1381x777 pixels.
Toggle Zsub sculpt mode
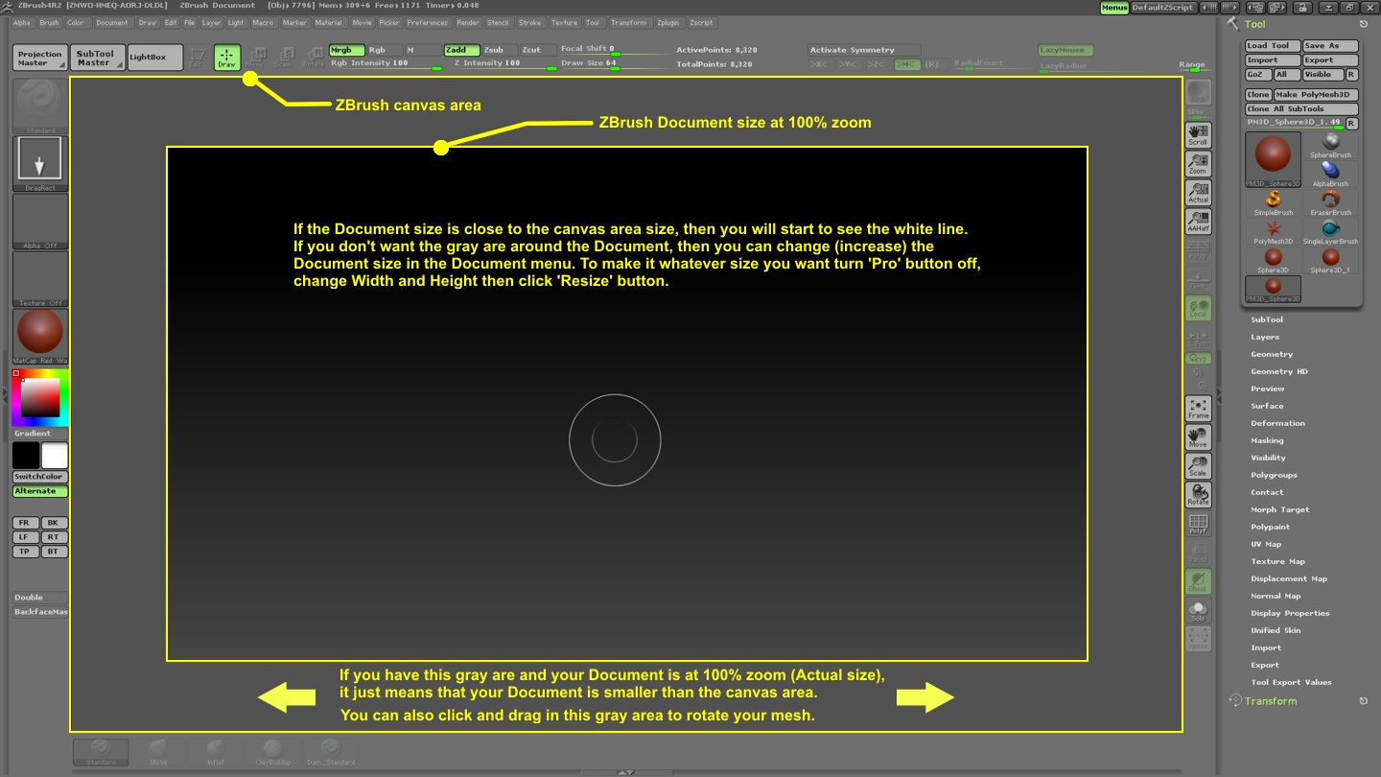[x=500, y=50]
